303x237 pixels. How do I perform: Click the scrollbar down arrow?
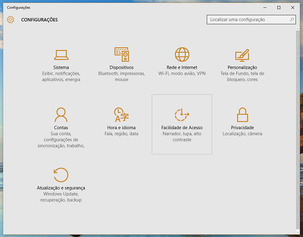298,232
